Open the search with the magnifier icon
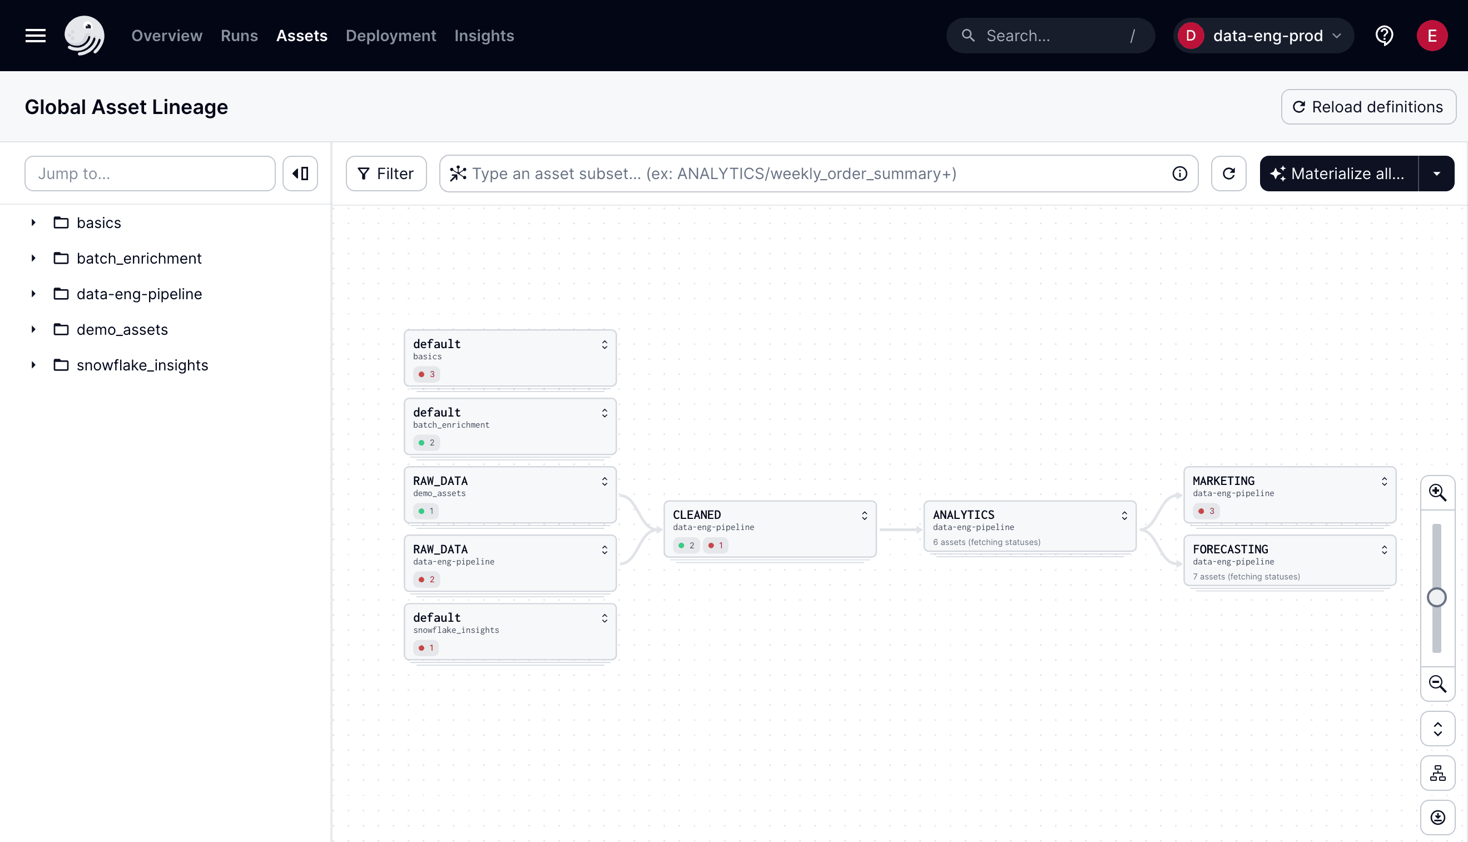 (969, 35)
